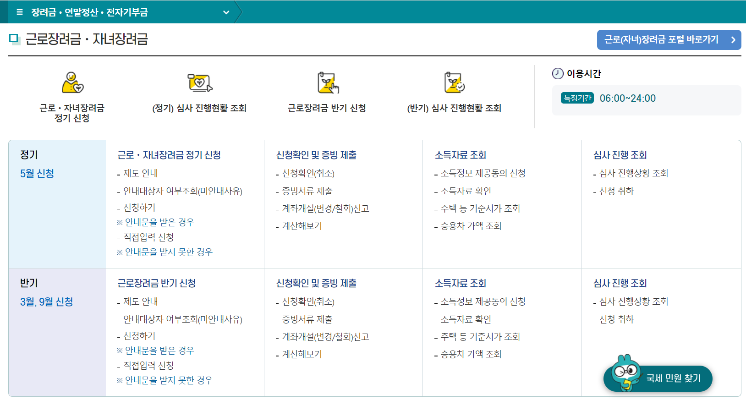Click 계산해보기 in the 반기 row
Screen dimensions: 746x400
coord(302,354)
